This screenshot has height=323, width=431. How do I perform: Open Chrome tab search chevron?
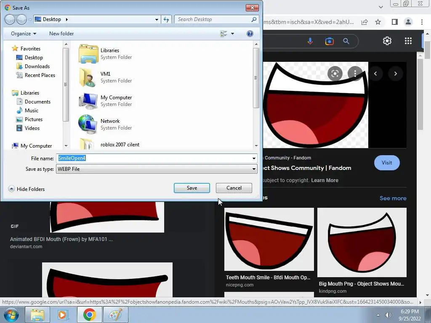pyautogui.click(x=380, y=7)
